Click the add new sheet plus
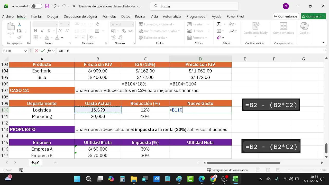This screenshot has height=185, width=329. pos(55,163)
